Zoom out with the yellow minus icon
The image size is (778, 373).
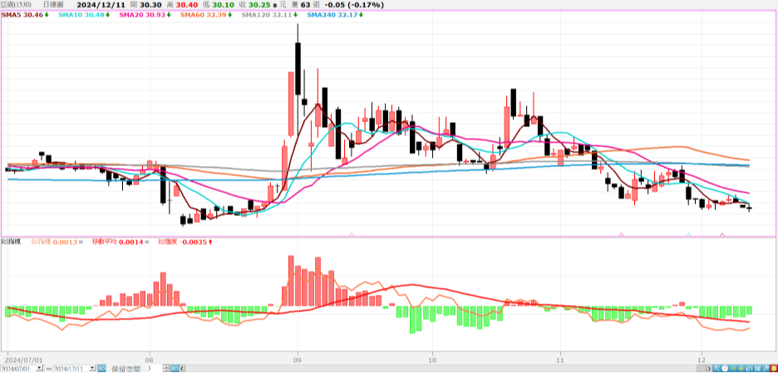(x=733, y=369)
